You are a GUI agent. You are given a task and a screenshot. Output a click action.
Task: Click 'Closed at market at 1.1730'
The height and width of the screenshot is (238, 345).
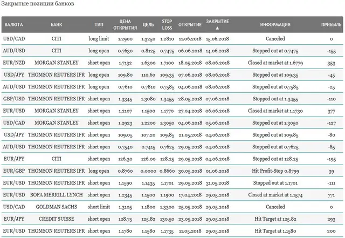(x=275, y=111)
